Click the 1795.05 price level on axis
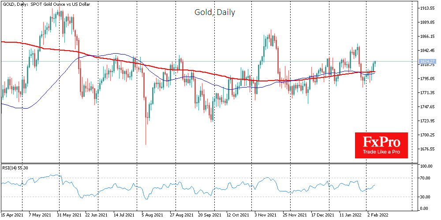 point(426,79)
